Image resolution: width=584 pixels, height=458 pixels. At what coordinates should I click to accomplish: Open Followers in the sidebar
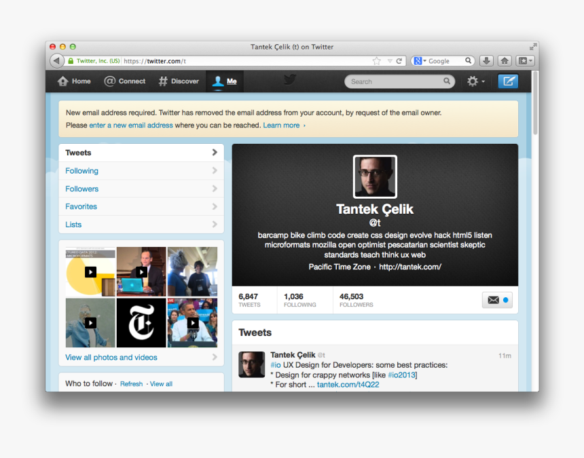[x=141, y=189]
